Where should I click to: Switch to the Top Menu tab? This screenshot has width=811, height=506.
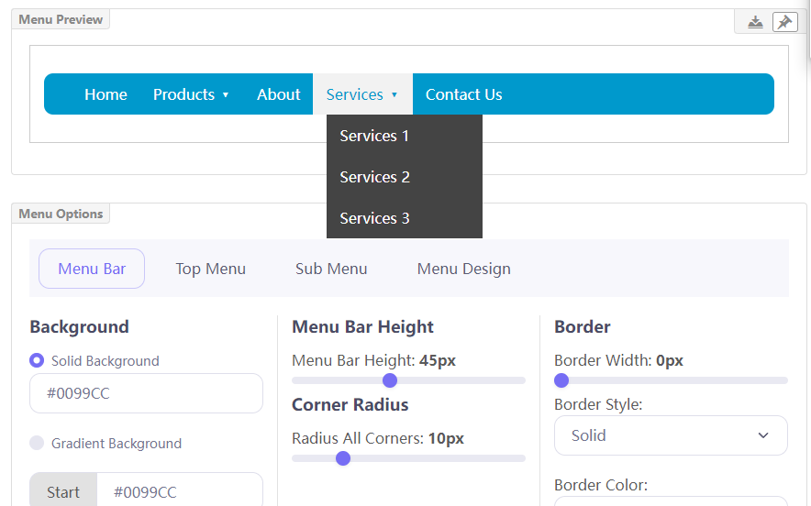pos(210,269)
